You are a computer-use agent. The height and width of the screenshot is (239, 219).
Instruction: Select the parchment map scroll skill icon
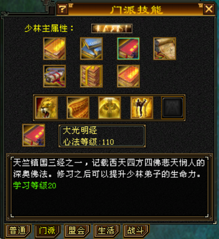coord(165,49)
